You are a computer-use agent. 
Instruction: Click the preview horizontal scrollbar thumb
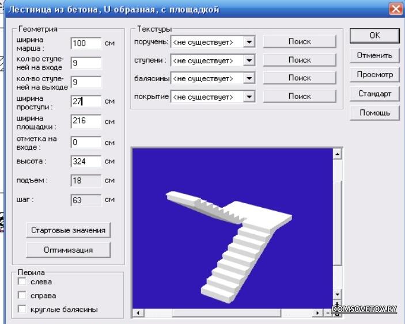(226, 313)
